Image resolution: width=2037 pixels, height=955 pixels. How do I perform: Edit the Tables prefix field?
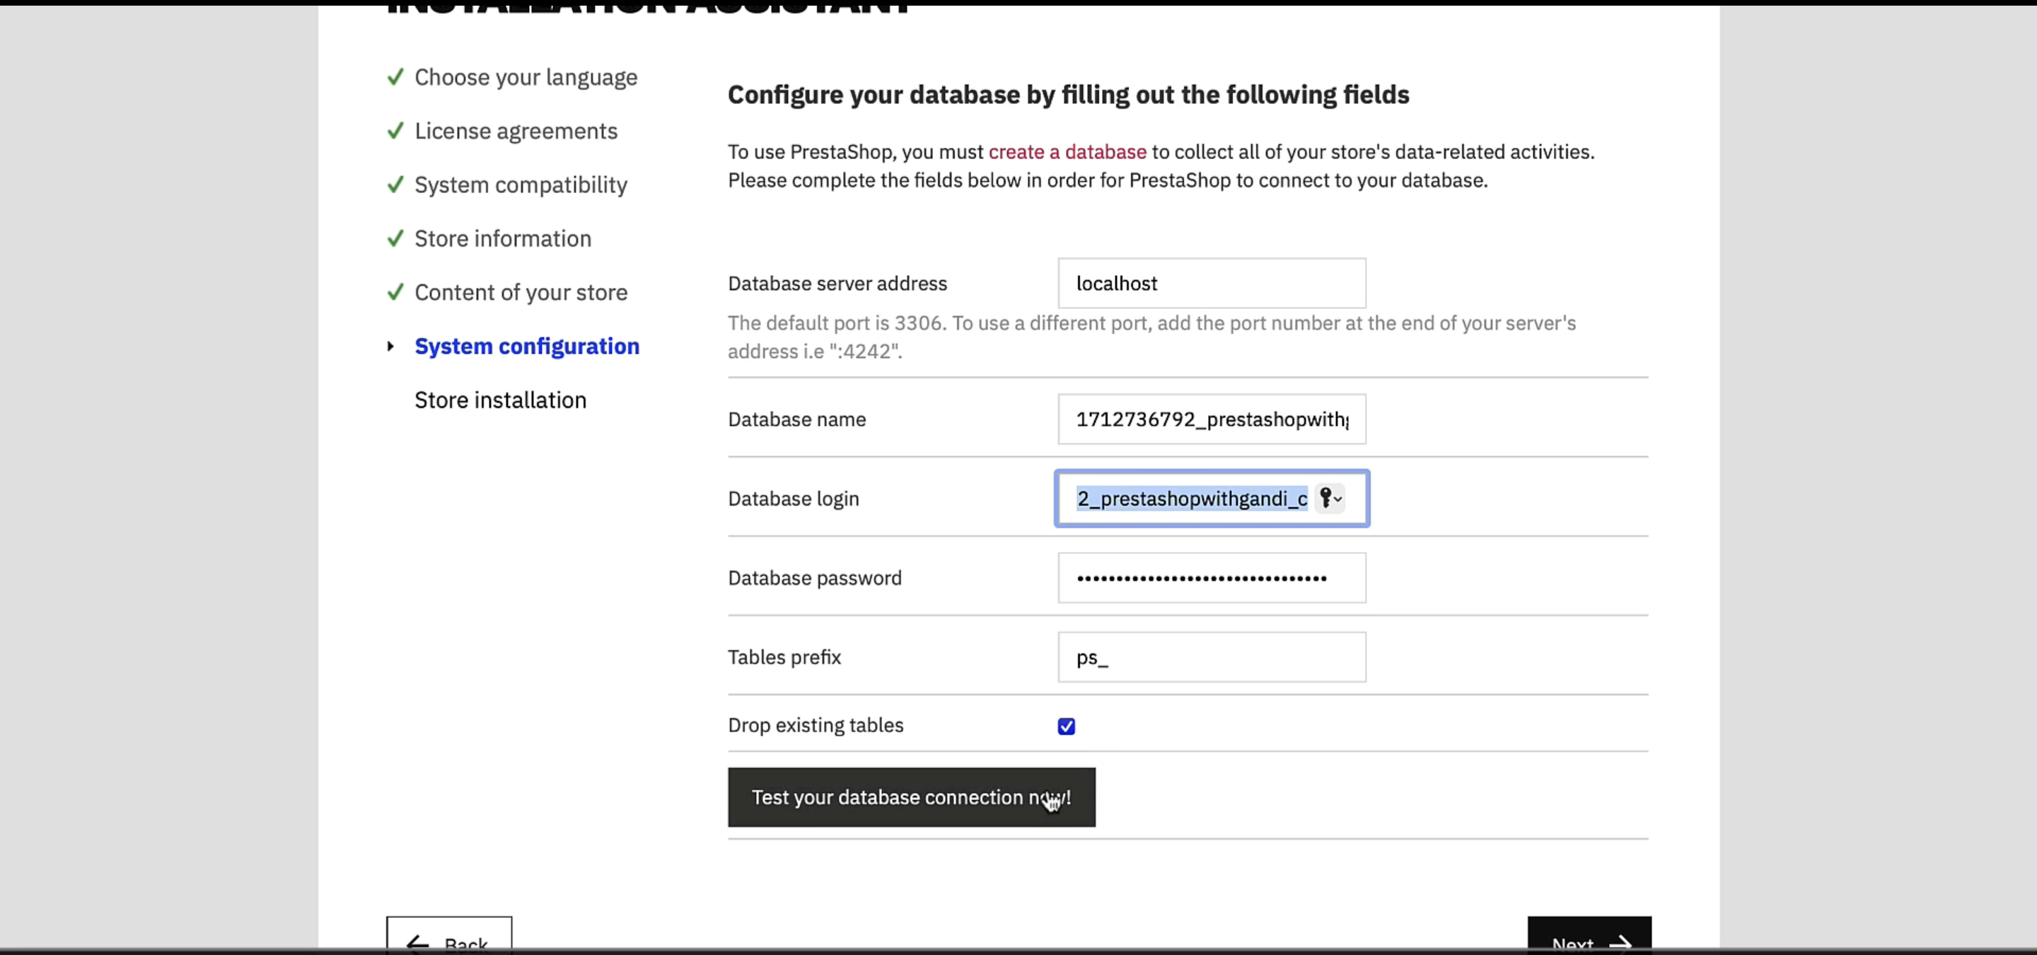pos(1212,657)
